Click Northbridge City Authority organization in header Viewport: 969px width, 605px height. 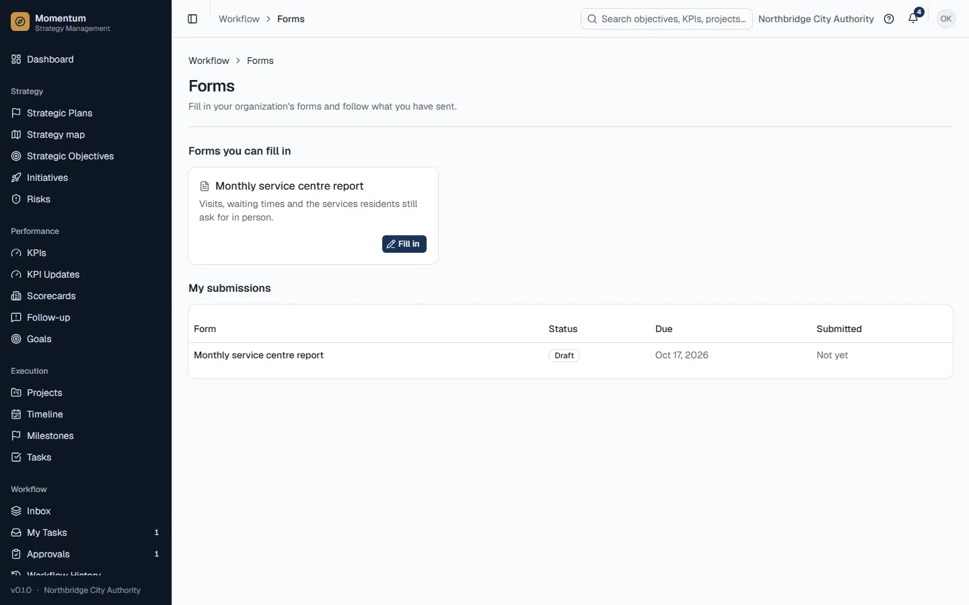[816, 19]
